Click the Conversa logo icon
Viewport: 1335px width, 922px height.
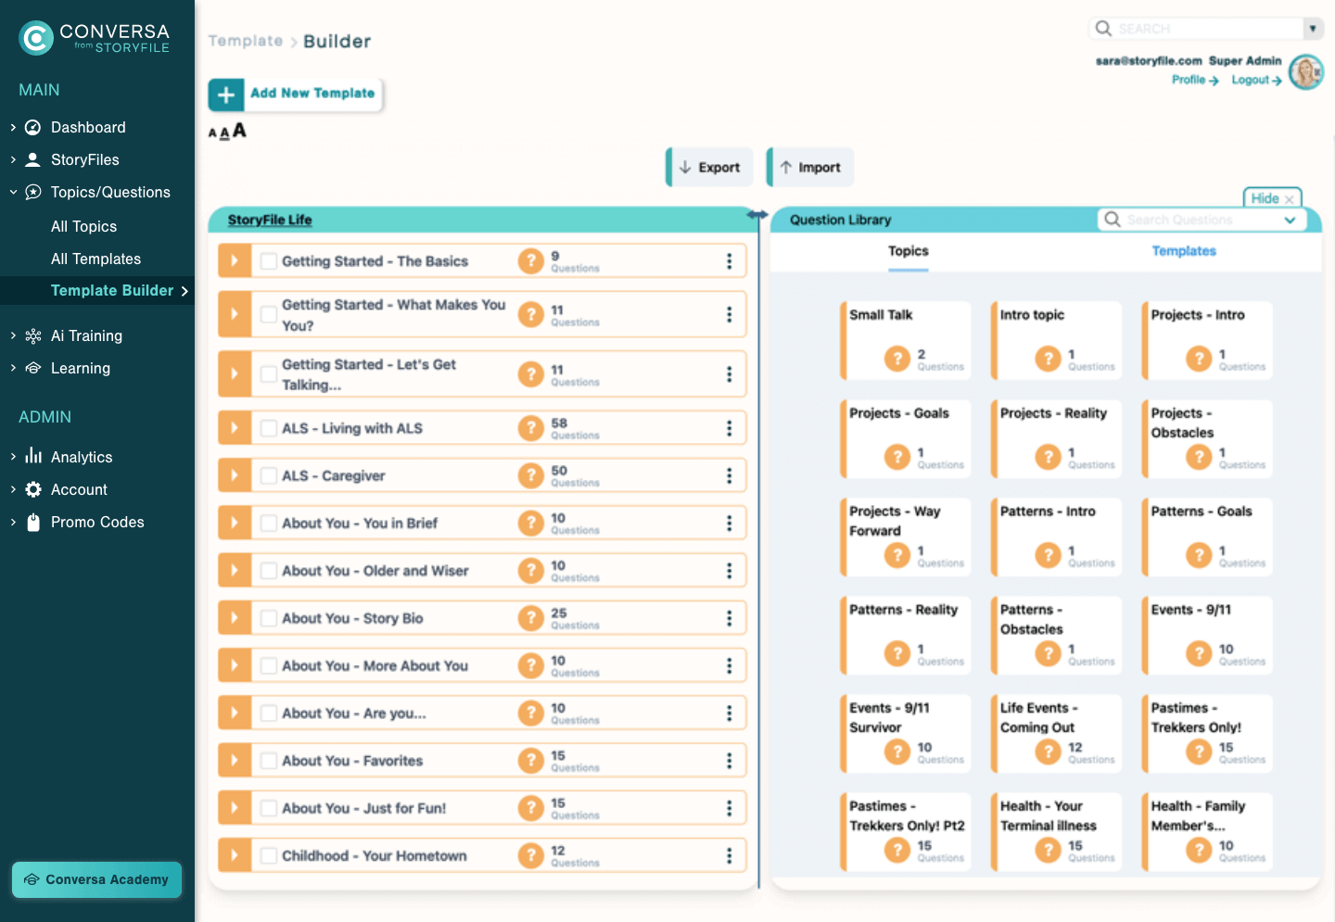36,38
